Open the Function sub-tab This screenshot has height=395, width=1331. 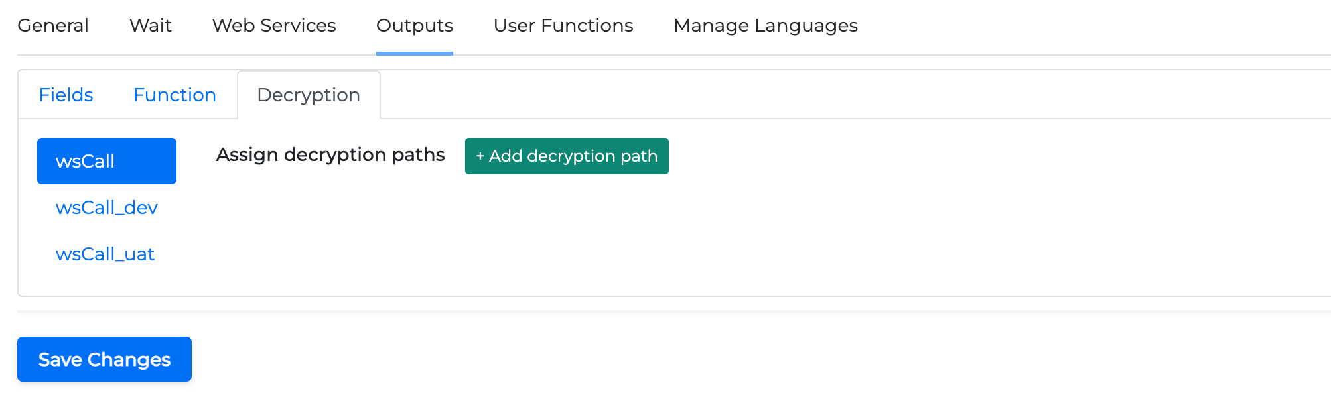[x=175, y=95]
